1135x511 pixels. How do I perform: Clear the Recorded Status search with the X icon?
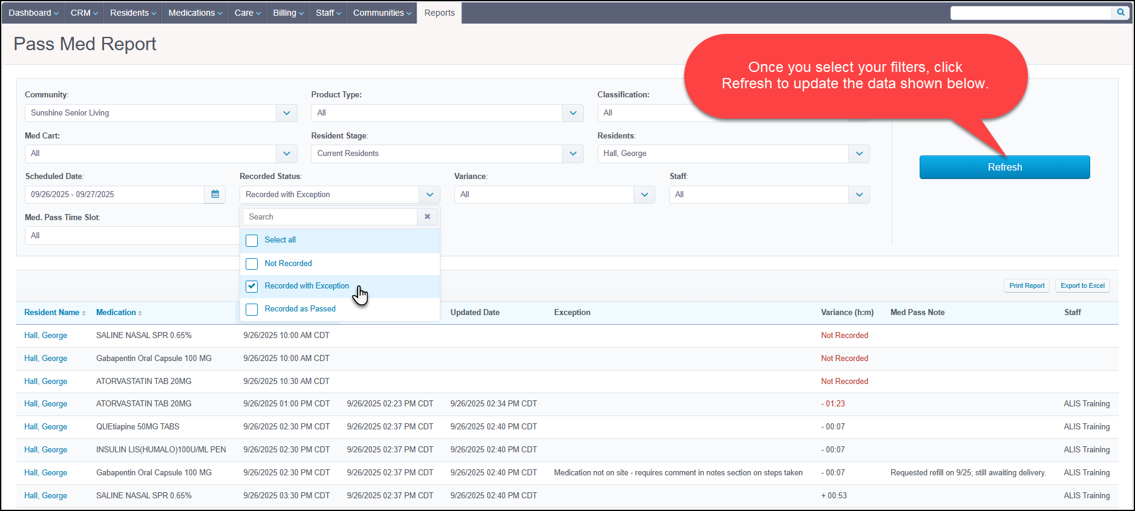(427, 216)
